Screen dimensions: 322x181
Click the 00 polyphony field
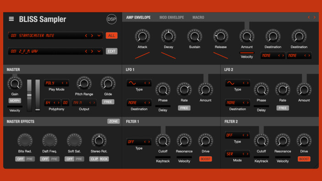[65, 102]
